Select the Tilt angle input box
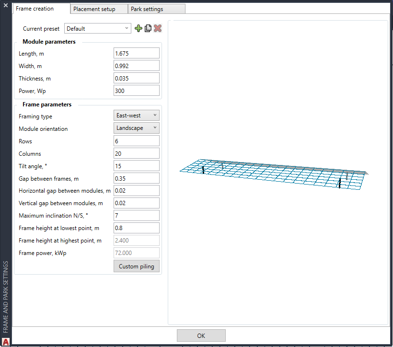The image size is (393, 347). (136, 166)
